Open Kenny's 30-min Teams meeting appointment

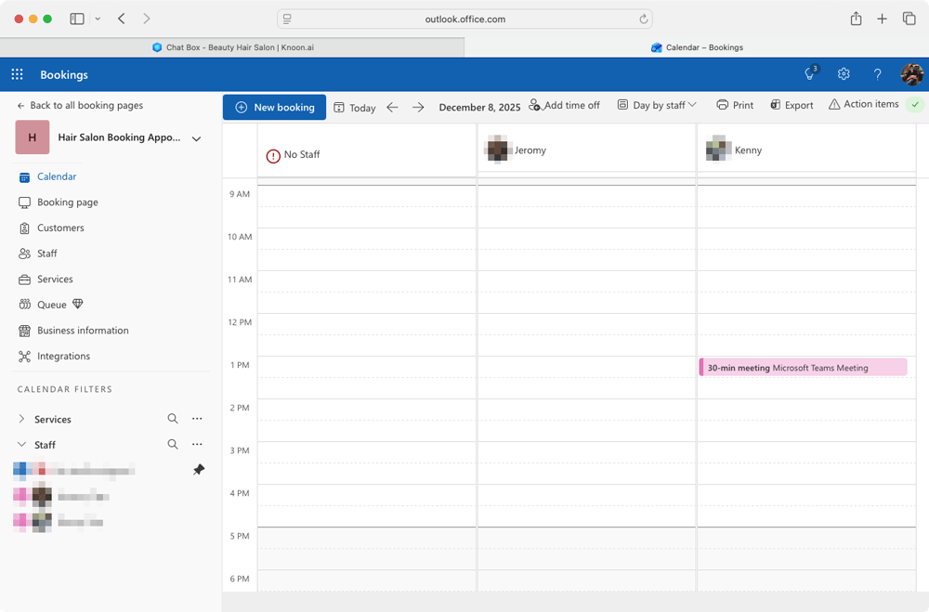[804, 367]
